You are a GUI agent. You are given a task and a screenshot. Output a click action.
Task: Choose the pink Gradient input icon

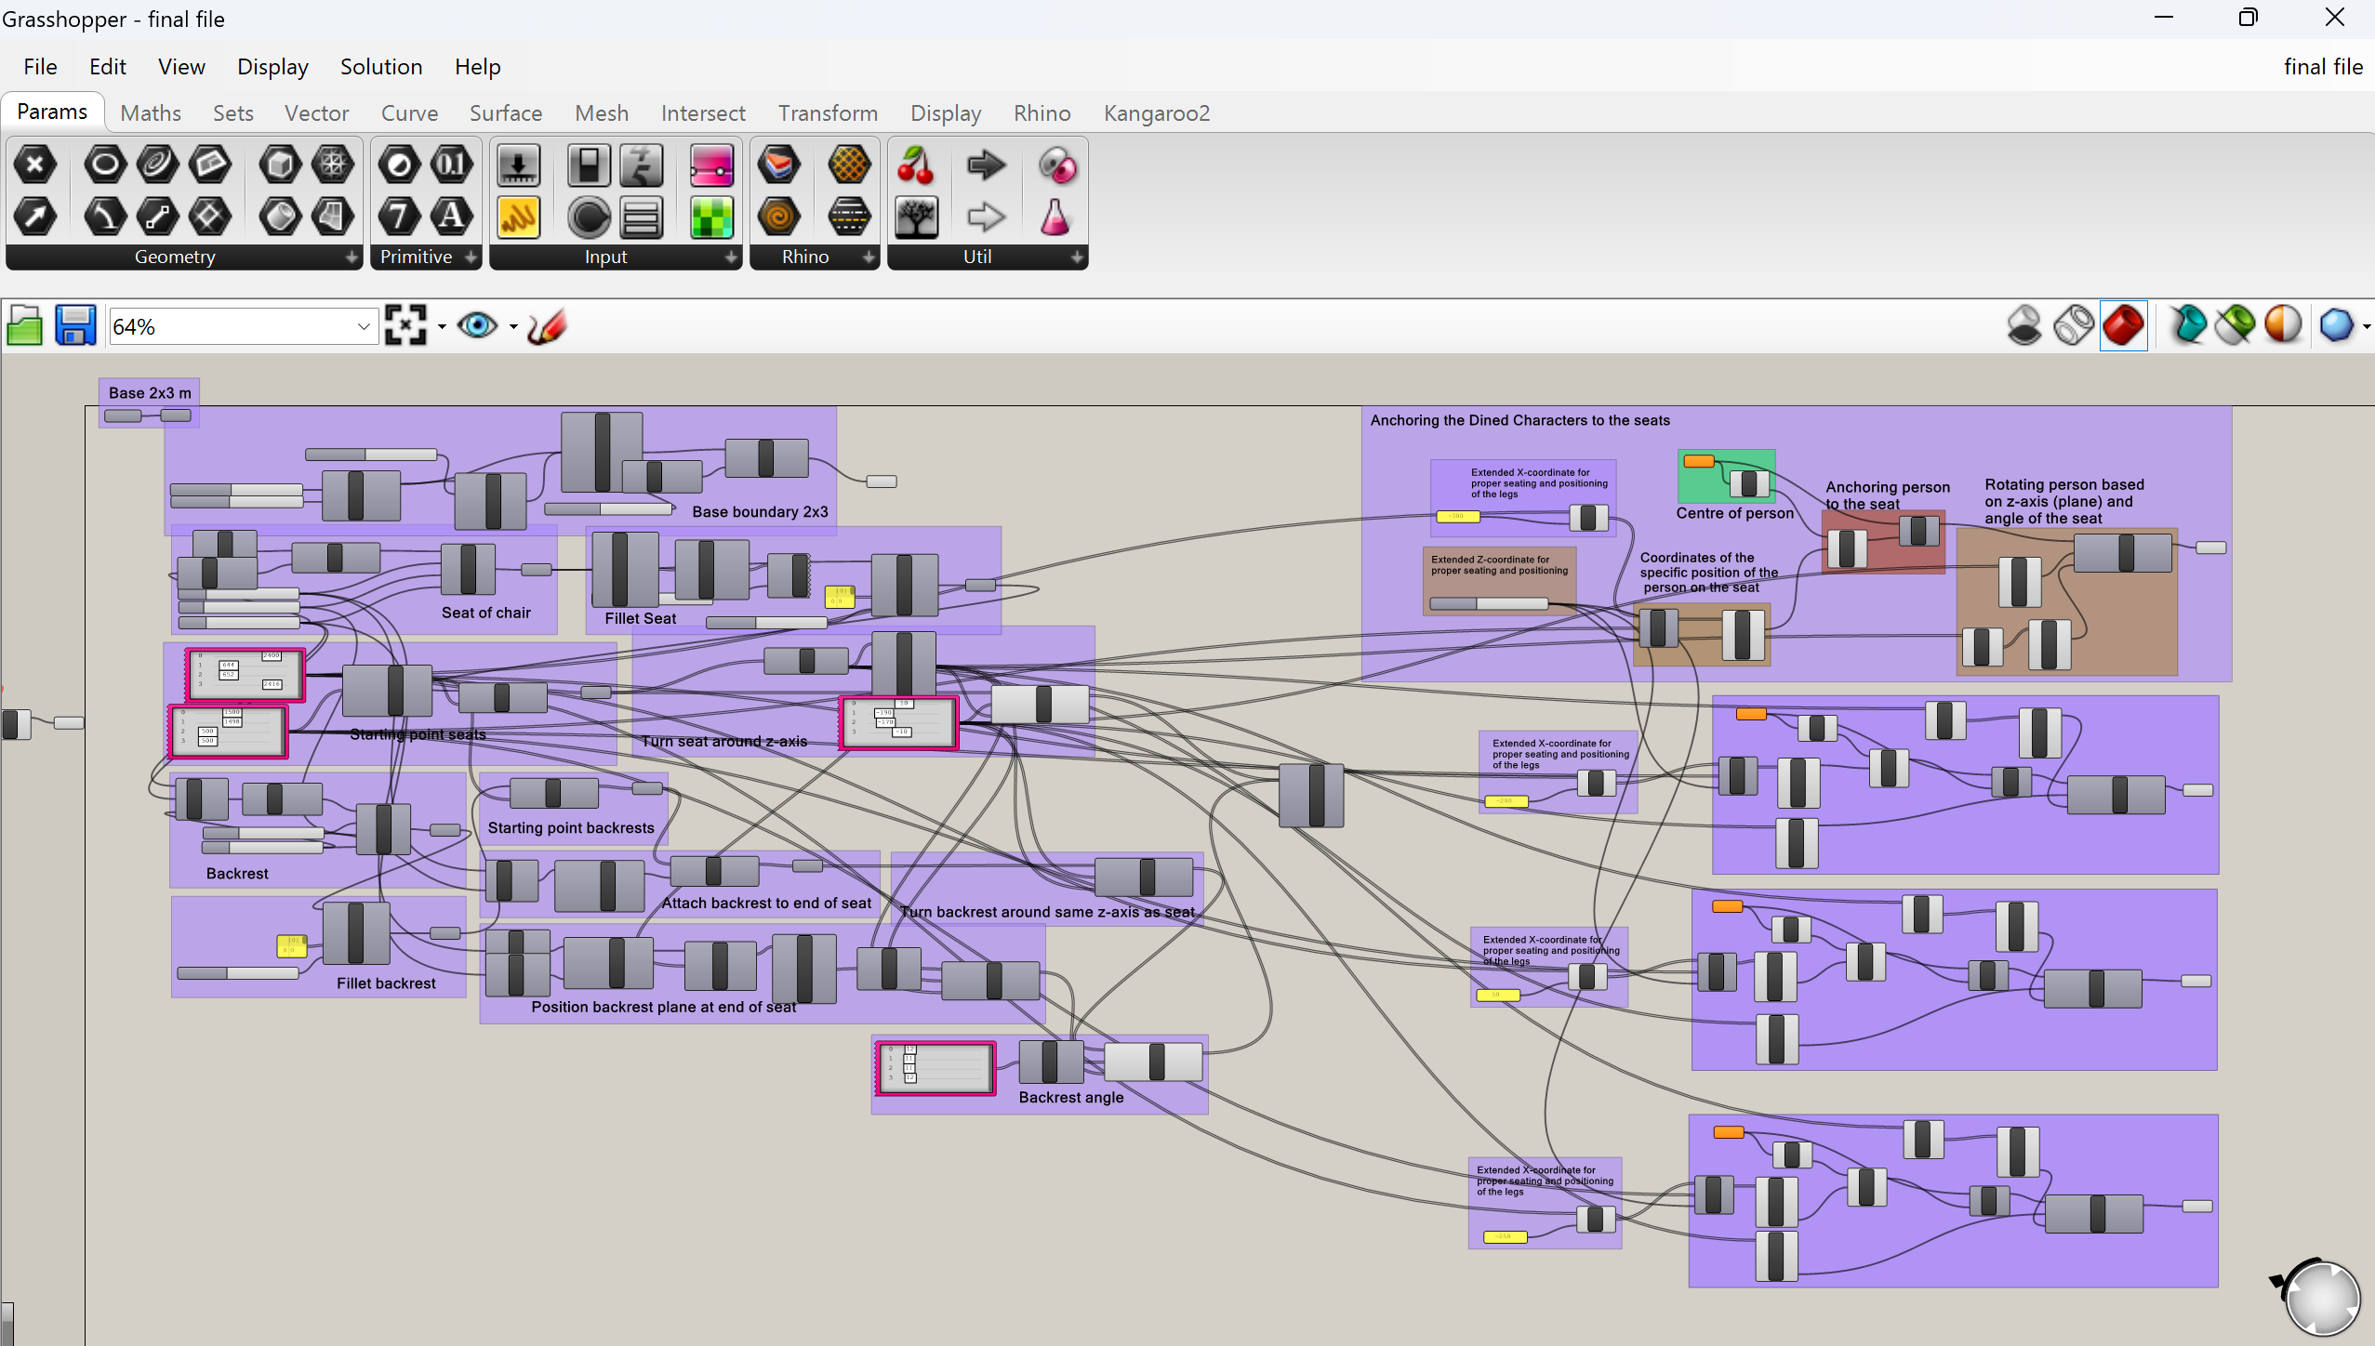point(711,165)
